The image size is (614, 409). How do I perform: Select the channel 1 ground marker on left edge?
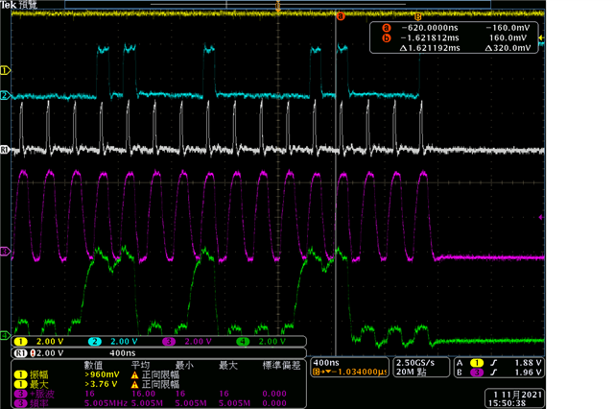[x=5, y=70]
